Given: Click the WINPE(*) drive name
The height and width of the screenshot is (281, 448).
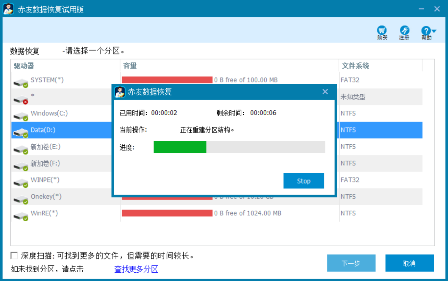Looking at the screenshot, I should click(x=45, y=180).
